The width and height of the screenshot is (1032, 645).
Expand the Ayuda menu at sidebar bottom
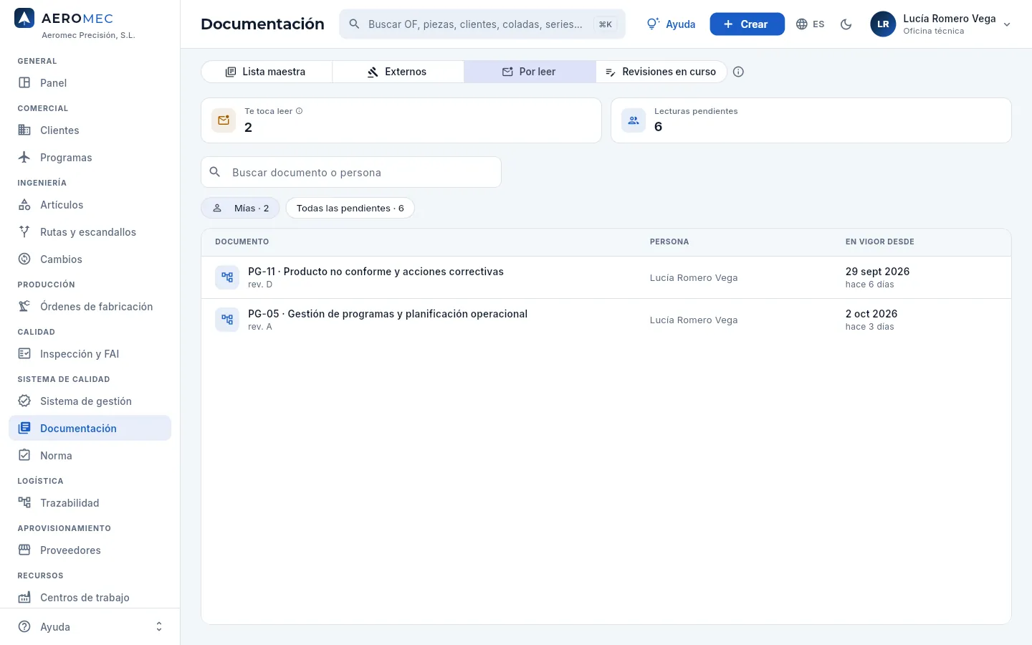tap(90, 626)
